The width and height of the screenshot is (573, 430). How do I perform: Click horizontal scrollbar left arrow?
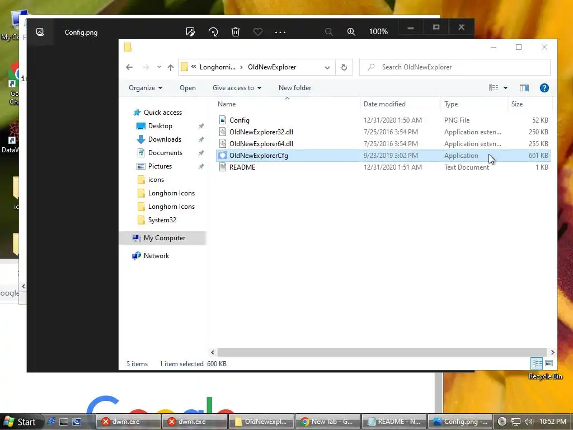coord(213,353)
